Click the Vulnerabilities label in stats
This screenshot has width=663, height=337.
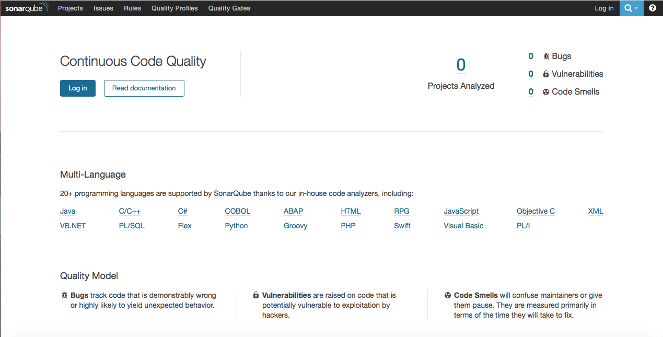click(x=577, y=74)
